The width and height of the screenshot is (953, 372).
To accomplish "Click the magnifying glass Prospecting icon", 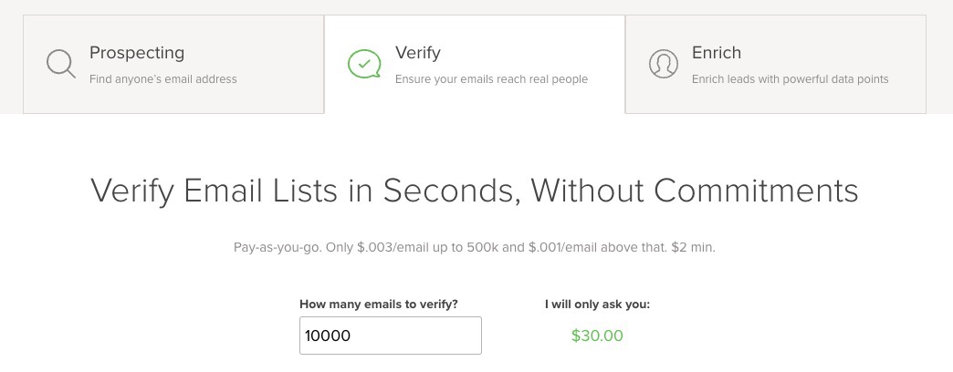I will (x=61, y=64).
